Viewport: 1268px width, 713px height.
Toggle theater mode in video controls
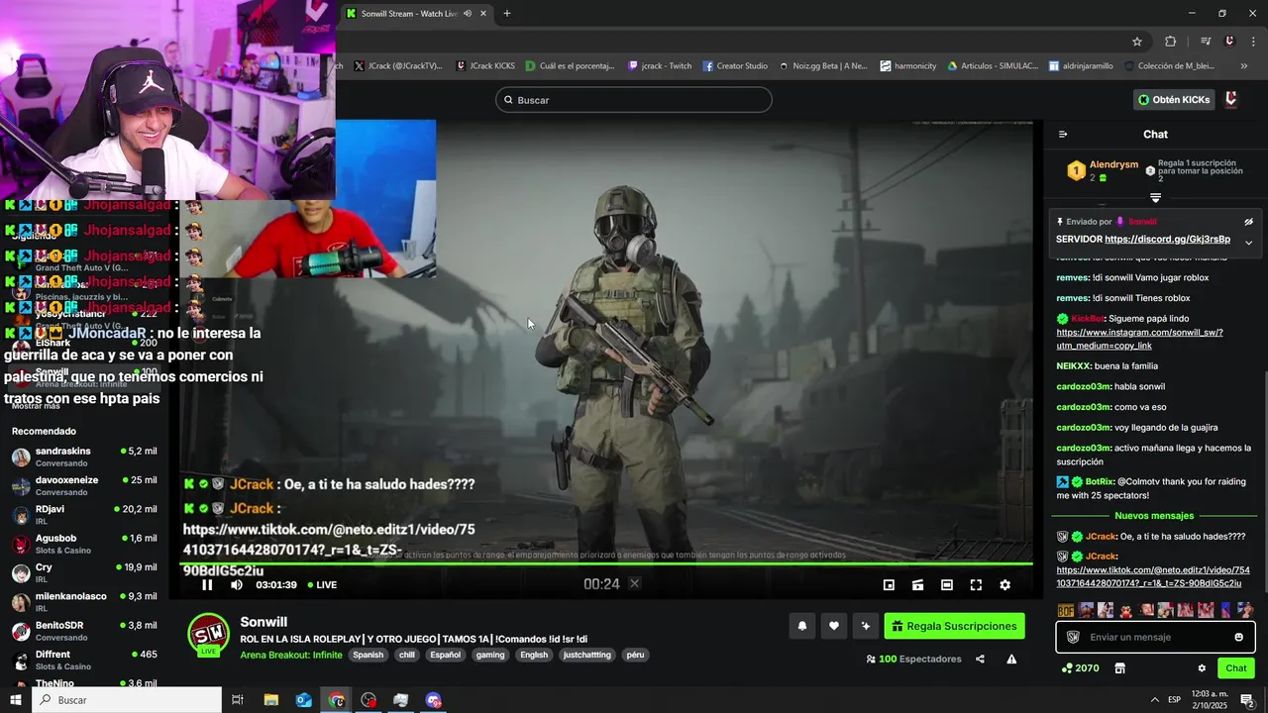947,585
